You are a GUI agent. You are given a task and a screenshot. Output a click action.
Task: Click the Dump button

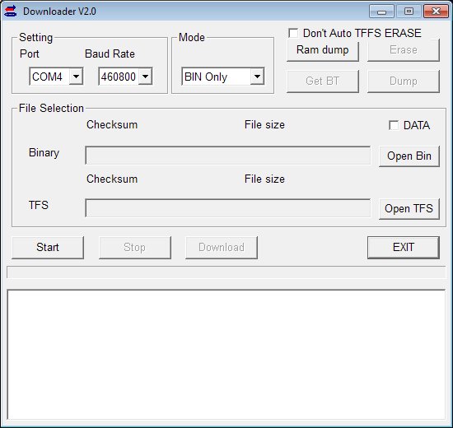(x=404, y=81)
